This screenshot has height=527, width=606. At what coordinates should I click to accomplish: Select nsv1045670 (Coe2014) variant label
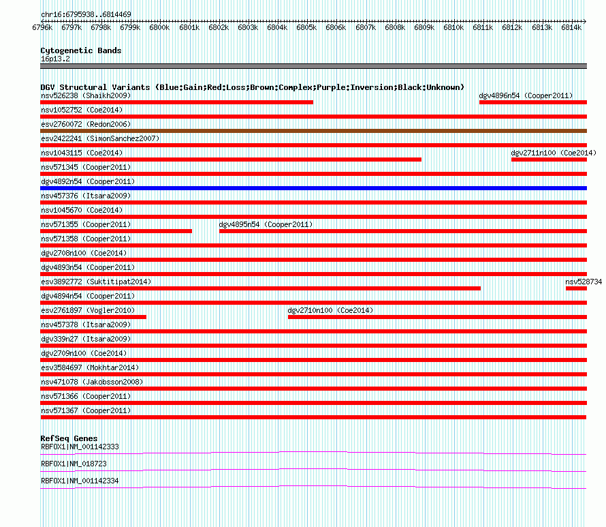[82, 210]
